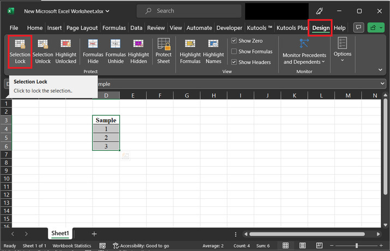Click the Selection Unlock icon
The width and height of the screenshot is (390, 251).
pyautogui.click(x=43, y=51)
